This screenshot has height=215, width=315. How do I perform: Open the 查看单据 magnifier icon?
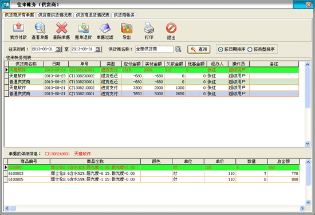click(x=40, y=28)
